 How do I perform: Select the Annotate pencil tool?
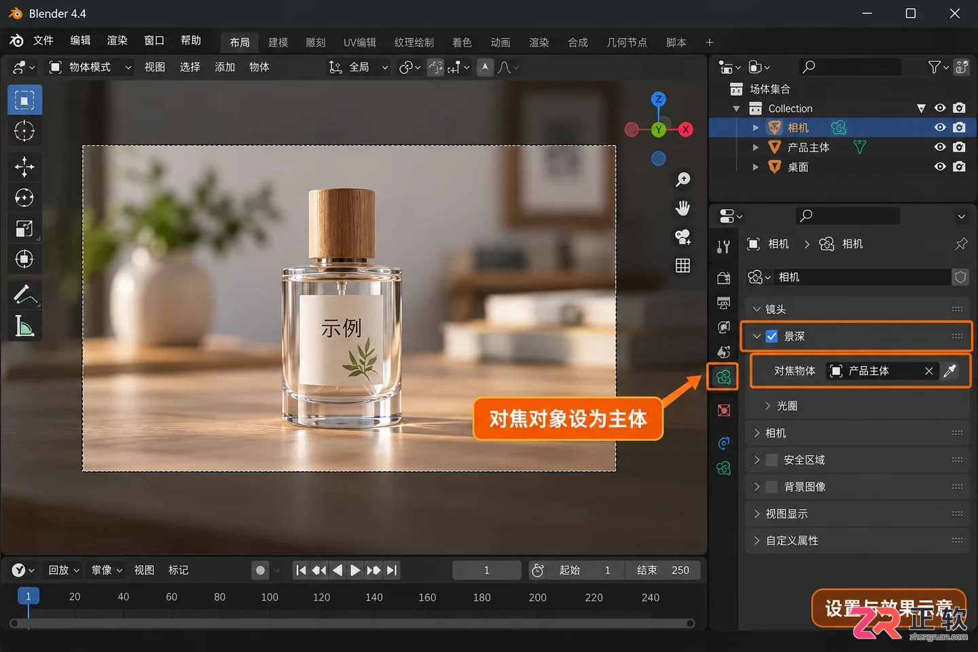coord(24,295)
